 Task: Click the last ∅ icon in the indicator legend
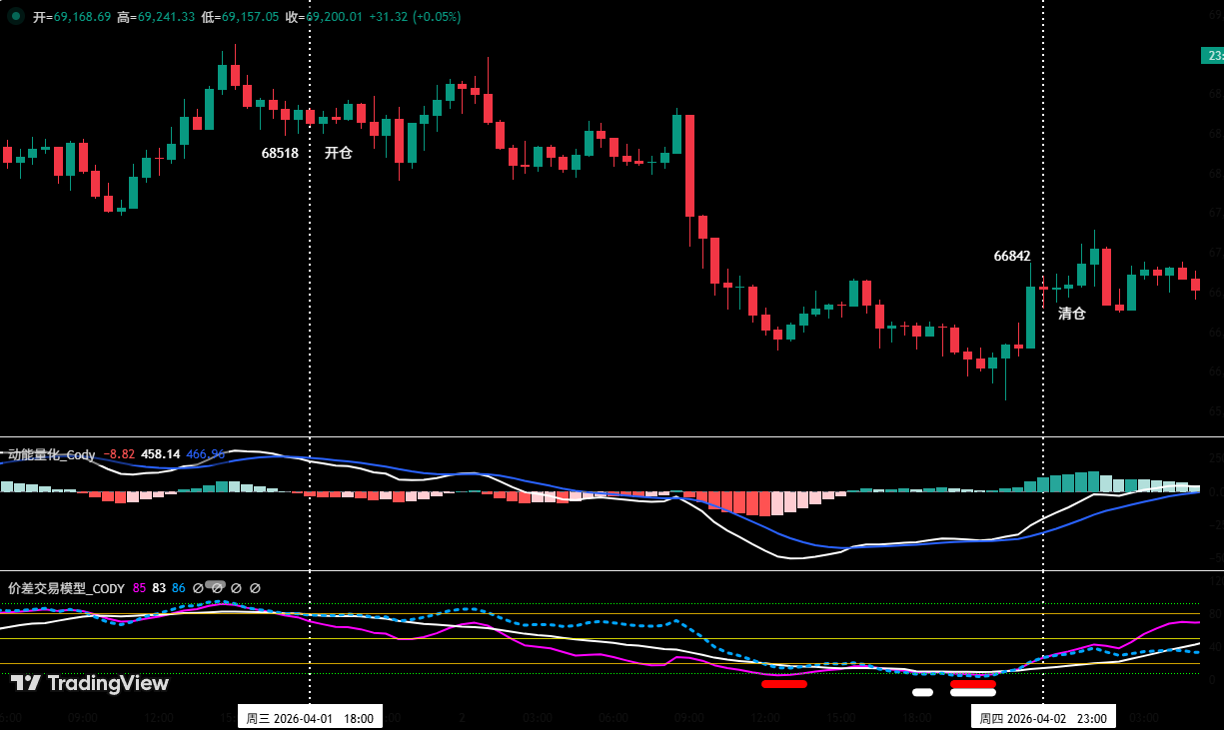pos(255,588)
